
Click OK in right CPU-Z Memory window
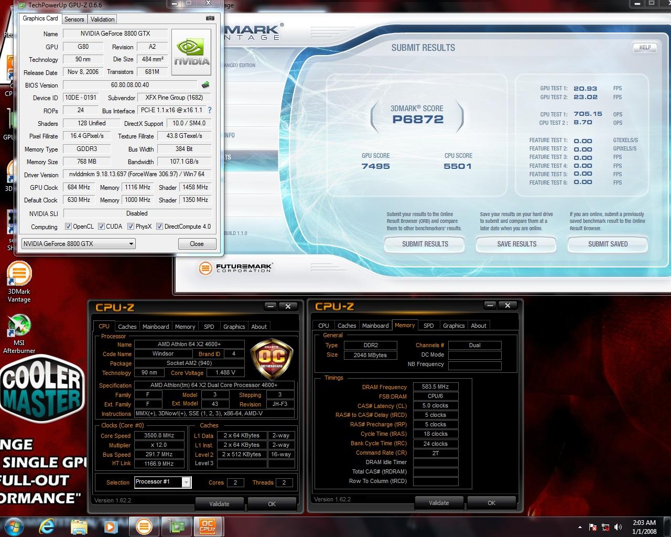[491, 502]
